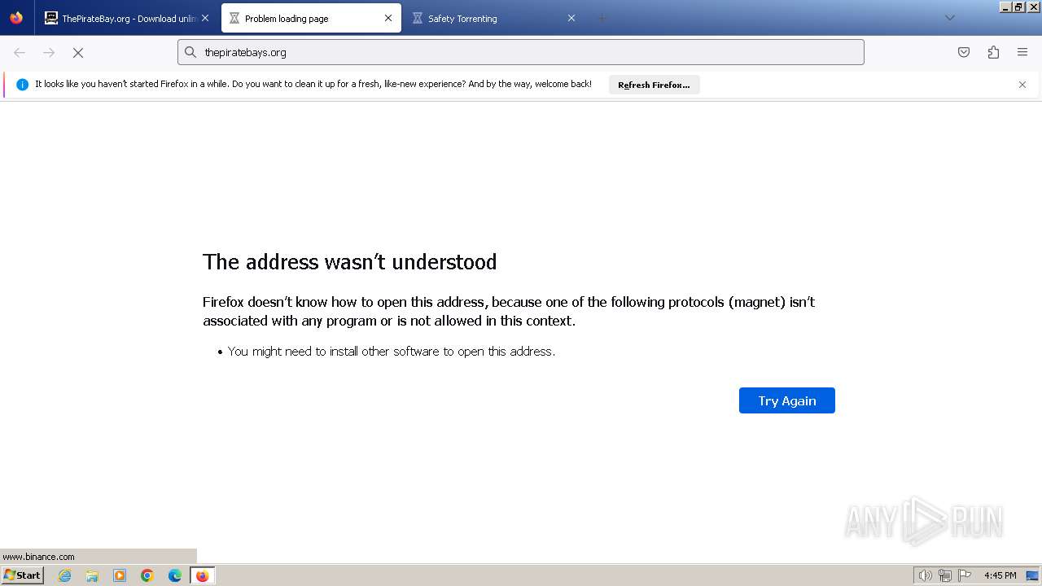
Task: Focus the address bar showing thepiratebays.org
Action: (521, 52)
